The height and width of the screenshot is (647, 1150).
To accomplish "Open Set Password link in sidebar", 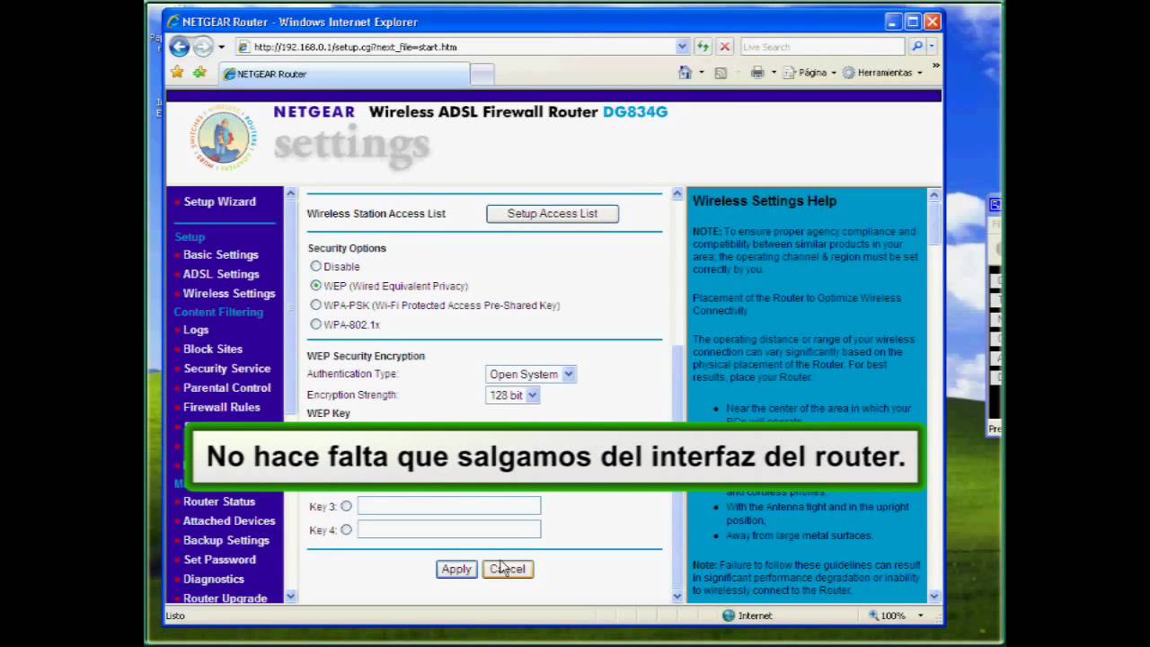I will click(x=219, y=560).
